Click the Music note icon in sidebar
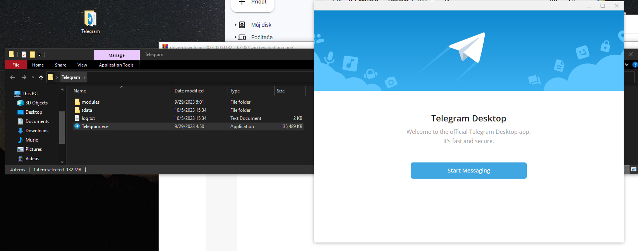 pyautogui.click(x=21, y=140)
